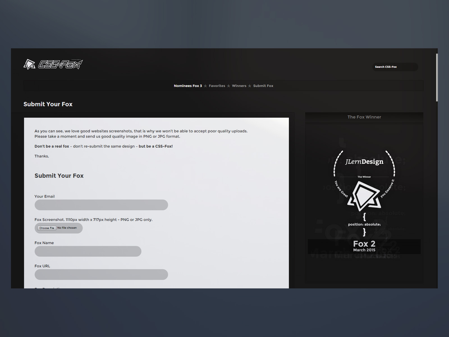Image resolution: width=449 pixels, height=337 pixels.
Task: Click the star between Favorites and Winners
Action: (x=229, y=86)
